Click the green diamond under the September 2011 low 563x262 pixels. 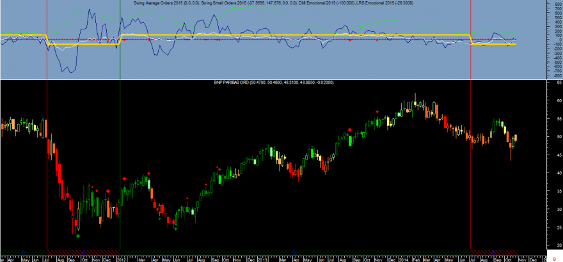78,236
